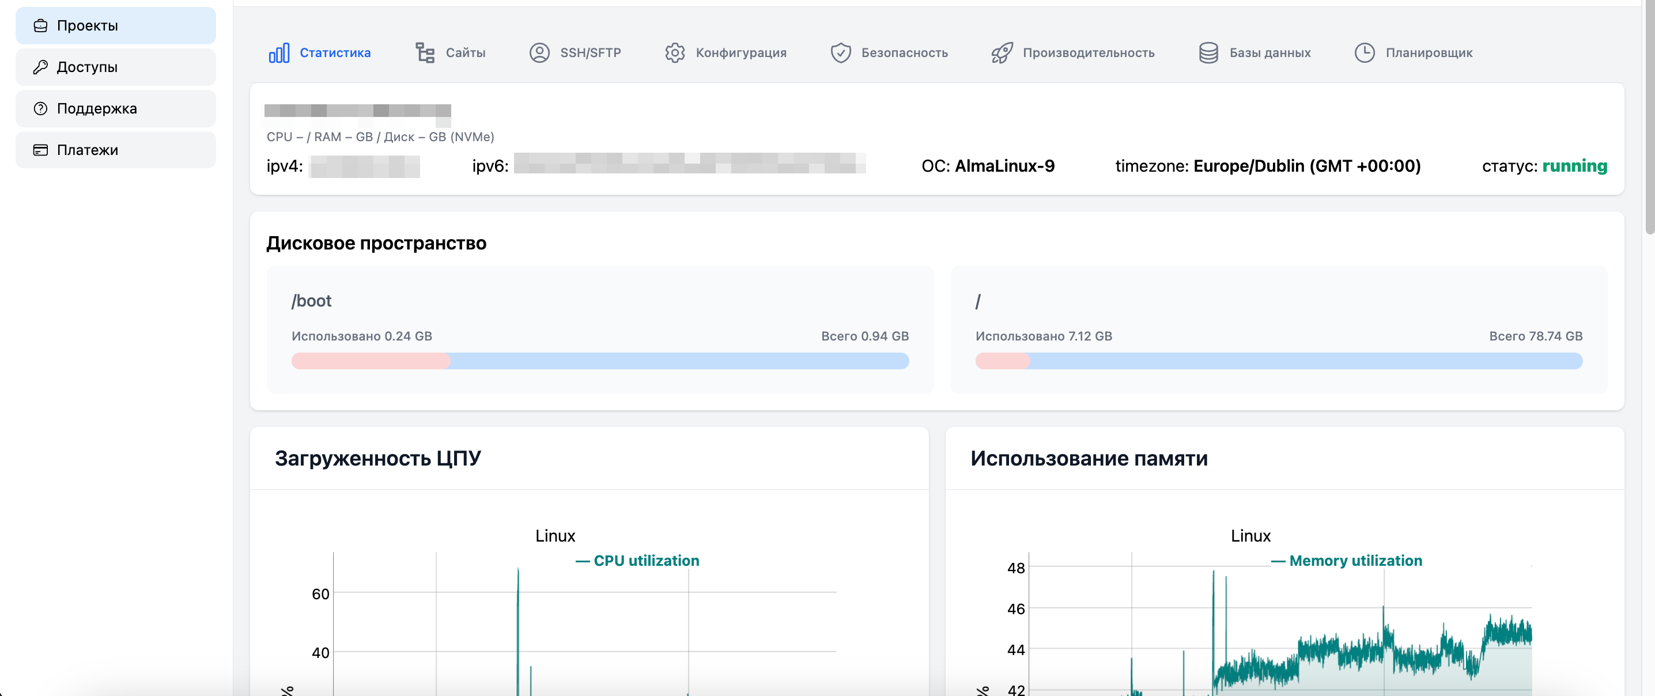This screenshot has width=1655, height=696.
Task: Click the Доступы key icon
Action: (40, 67)
